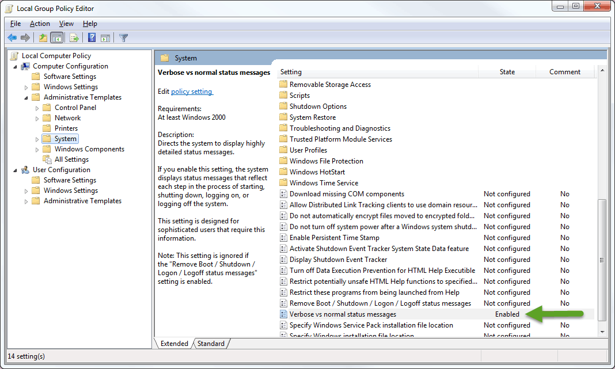Click the Forward arrow toolbar icon
The height and width of the screenshot is (369, 615).
click(25, 38)
